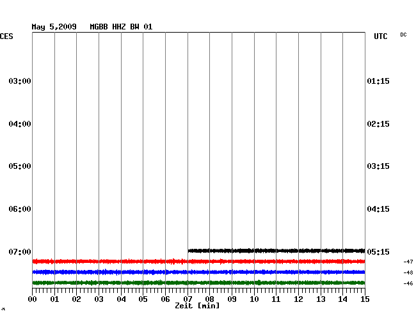Click the 'DC' label
Viewport: 416px width, 316px height.
403,35
